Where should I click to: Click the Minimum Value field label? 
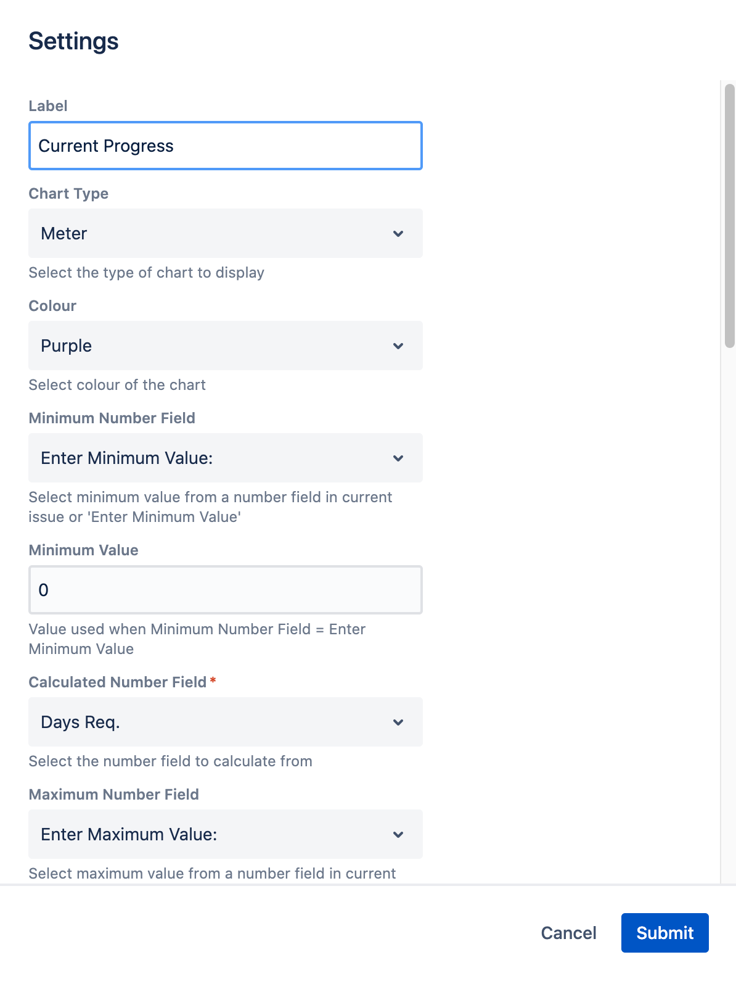point(83,550)
